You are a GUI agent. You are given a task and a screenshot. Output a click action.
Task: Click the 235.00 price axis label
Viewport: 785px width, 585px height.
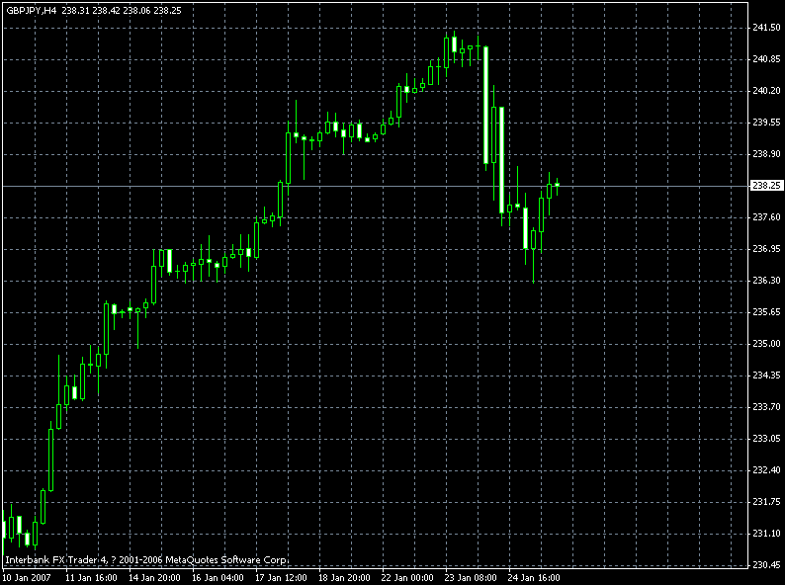click(x=766, y=344)
